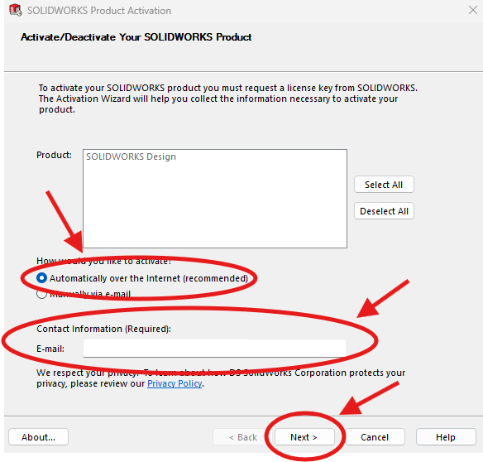Cancel the activation wizard
Screen dimensions: 483x462
[375, 436]
